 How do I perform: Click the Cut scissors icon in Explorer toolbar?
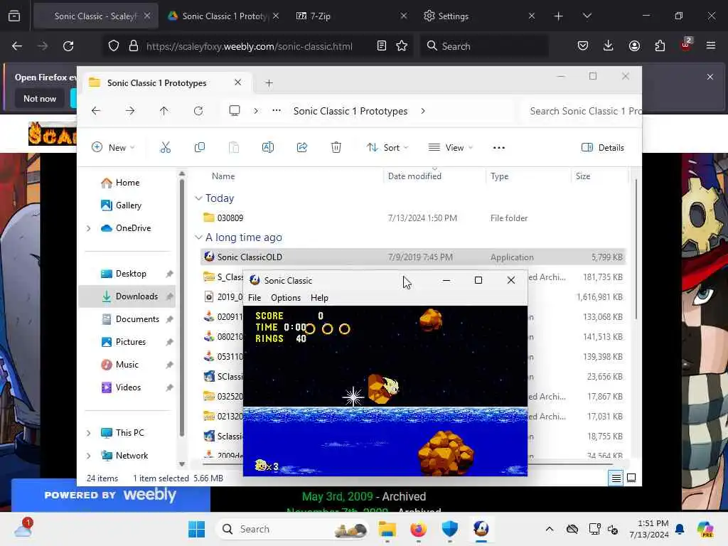click(165, 148)
